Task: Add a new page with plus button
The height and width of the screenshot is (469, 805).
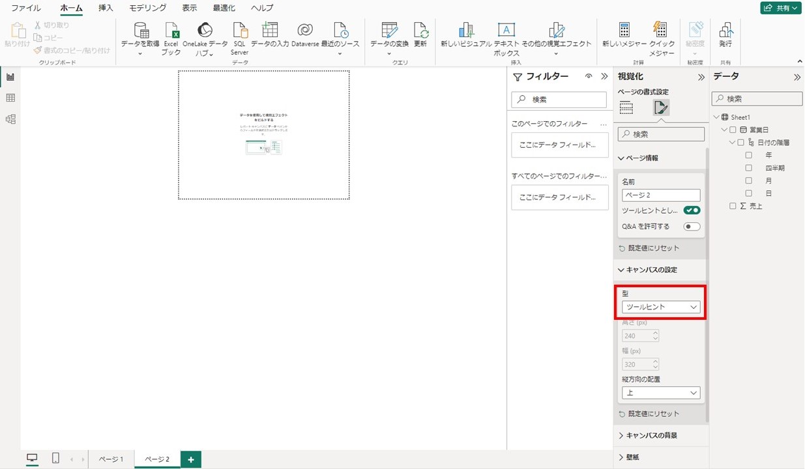Action: [x=191, y=459]
